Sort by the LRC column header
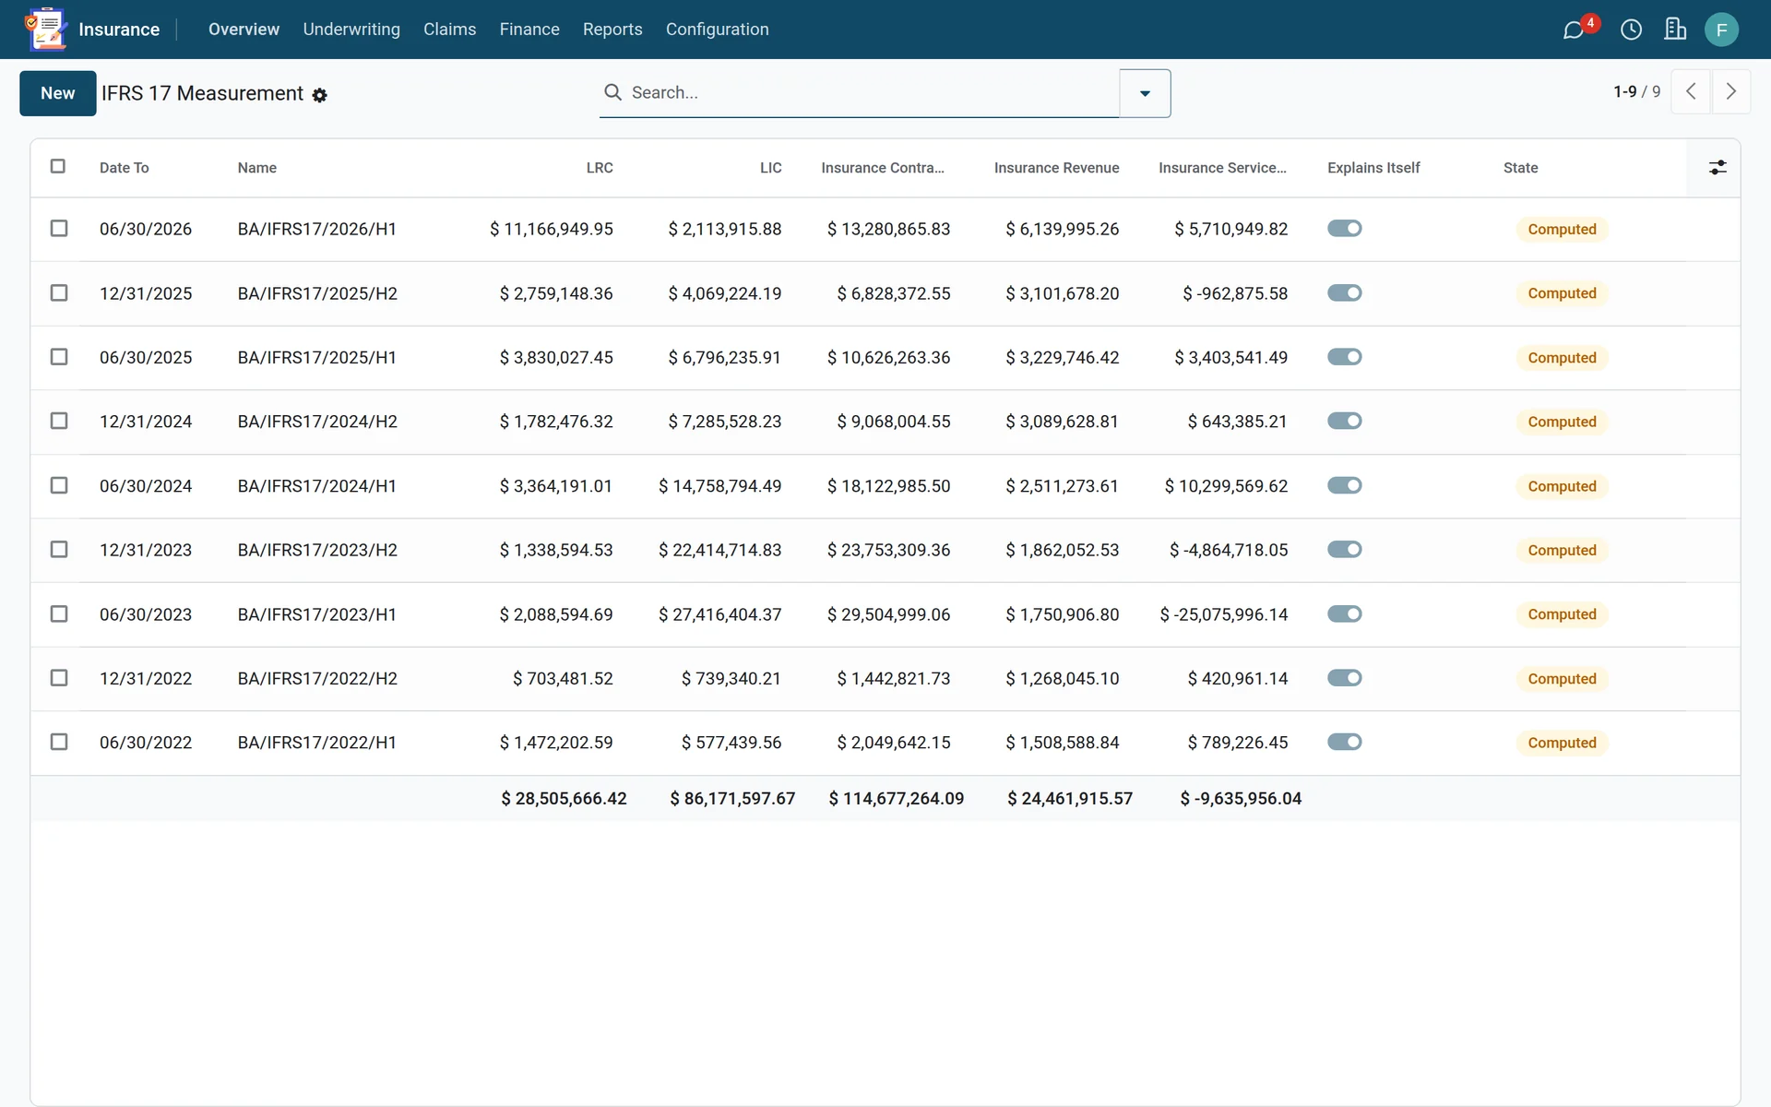The height and width of the screenshot is (1107, 1771). coord(600,168)
